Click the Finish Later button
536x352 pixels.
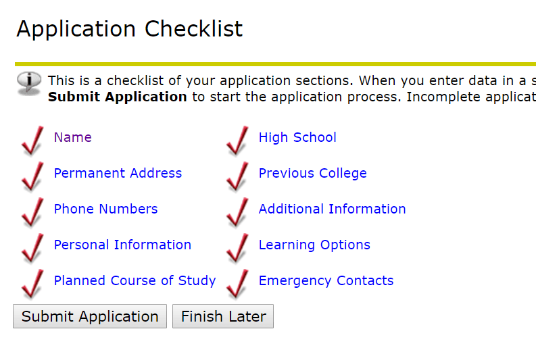tap(223, 316)
